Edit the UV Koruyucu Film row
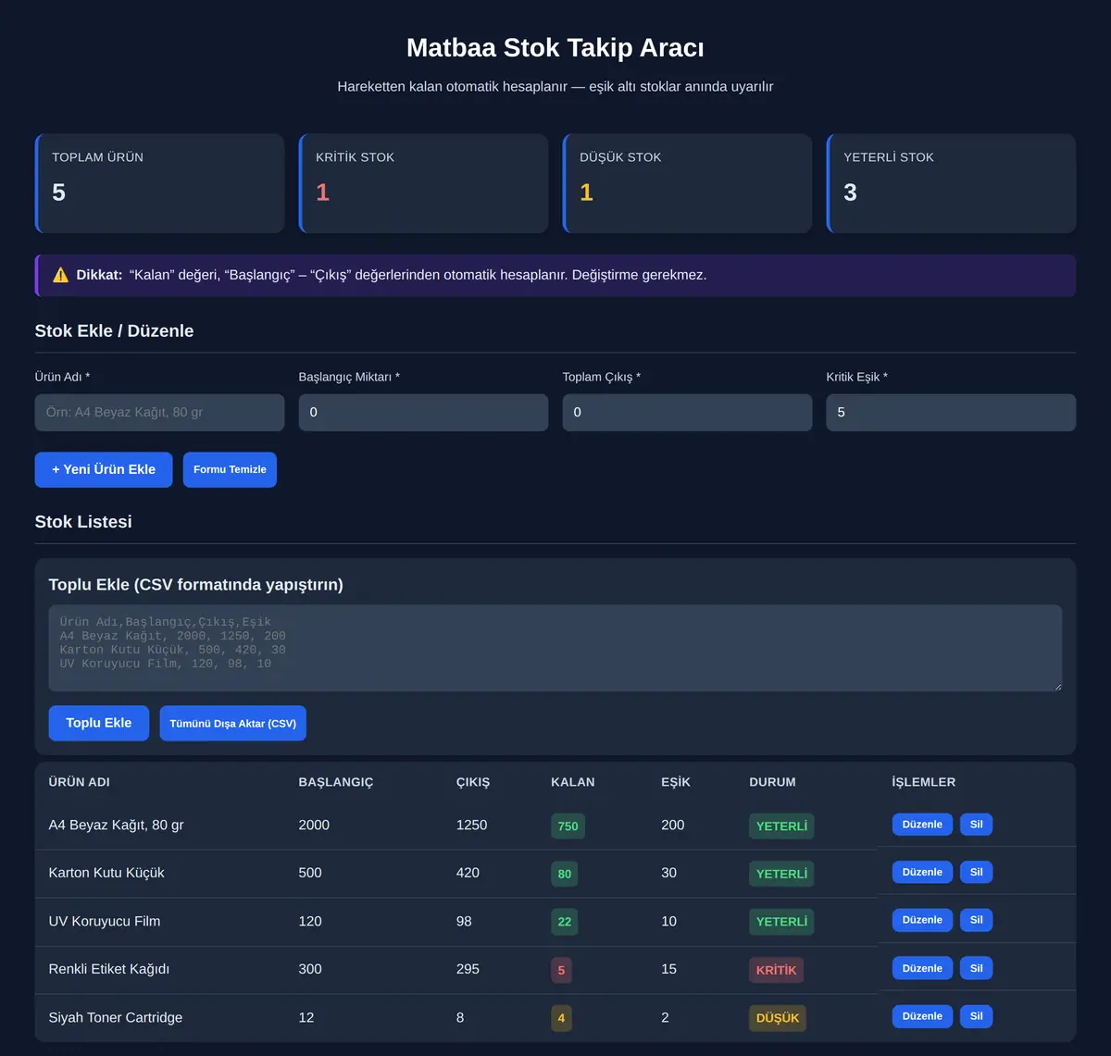Image resolution: width=1111 pixels, height=1056 pixels. (922, 920)
